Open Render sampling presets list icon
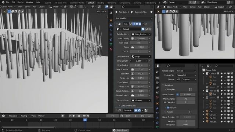The height and width of the screenshot is (132, 235). click(x=191, y=112)
